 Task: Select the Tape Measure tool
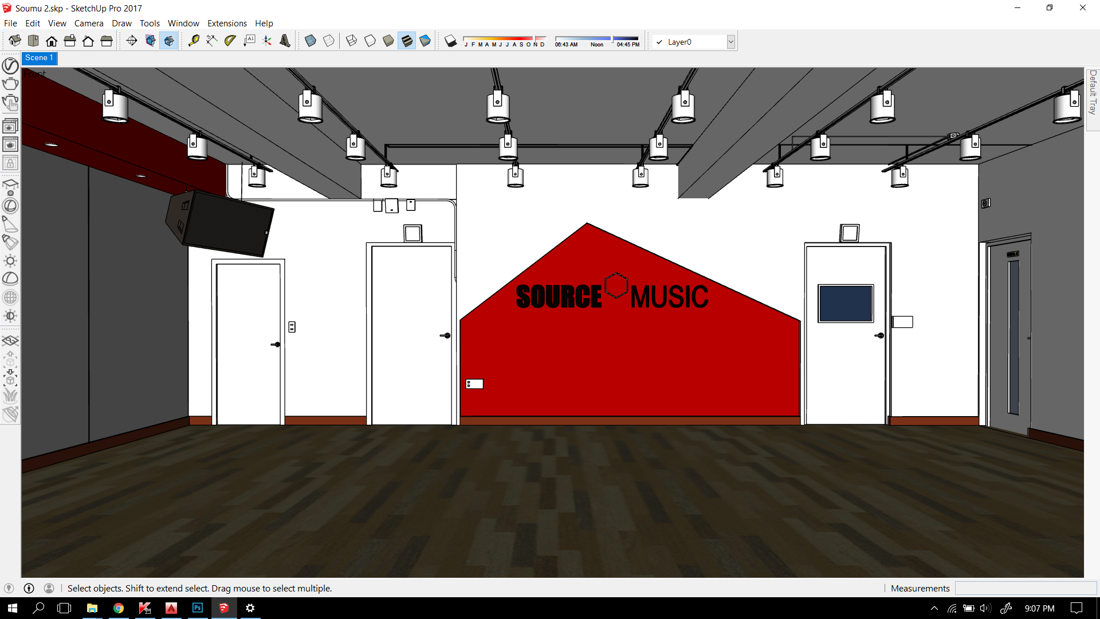tap(192, 41)
